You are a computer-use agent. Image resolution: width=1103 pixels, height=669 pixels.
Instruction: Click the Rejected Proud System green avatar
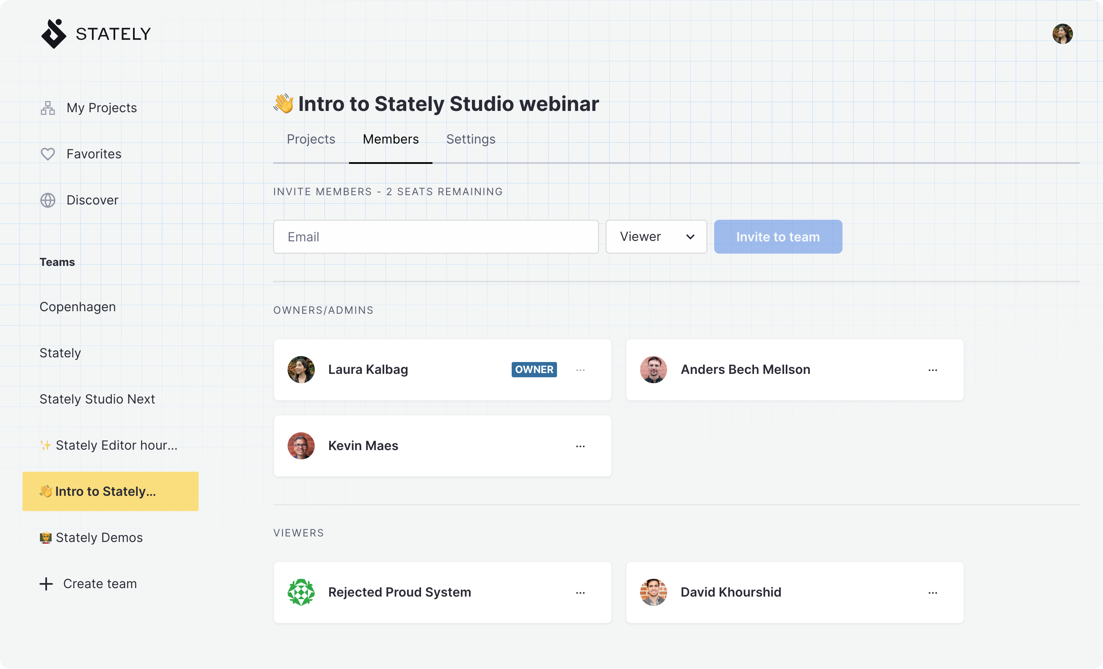(x=302, y=592)
